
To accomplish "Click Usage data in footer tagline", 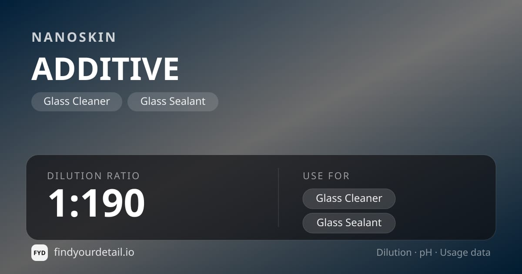I will 465,253.
